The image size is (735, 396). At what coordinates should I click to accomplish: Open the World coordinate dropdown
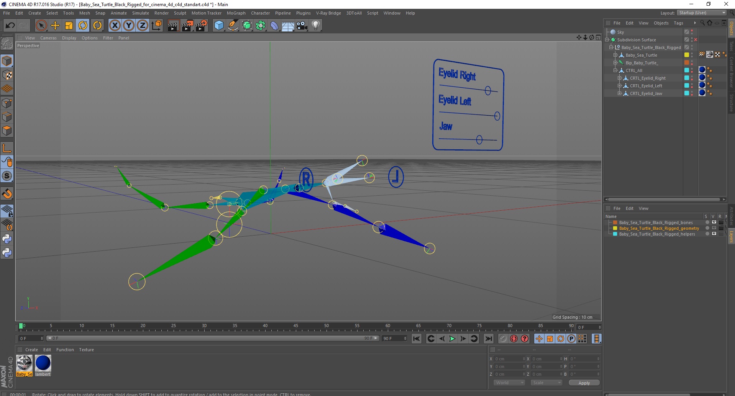(509, 383)
